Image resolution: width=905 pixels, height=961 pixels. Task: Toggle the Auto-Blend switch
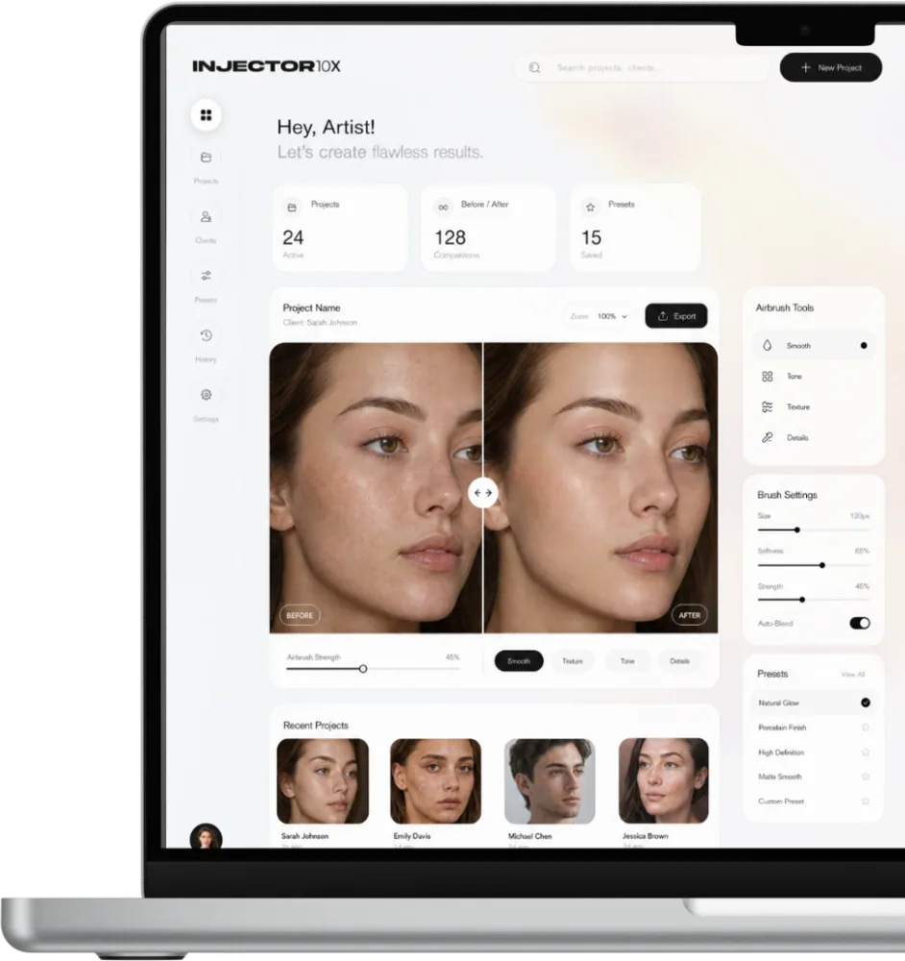[x=860, y=624]
